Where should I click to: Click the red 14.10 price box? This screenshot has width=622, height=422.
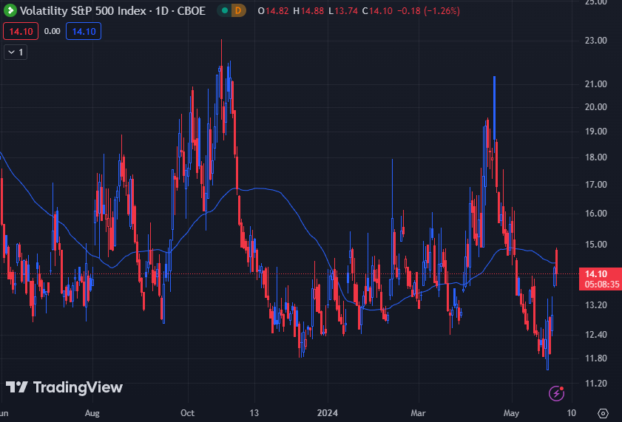click(21, 31)
